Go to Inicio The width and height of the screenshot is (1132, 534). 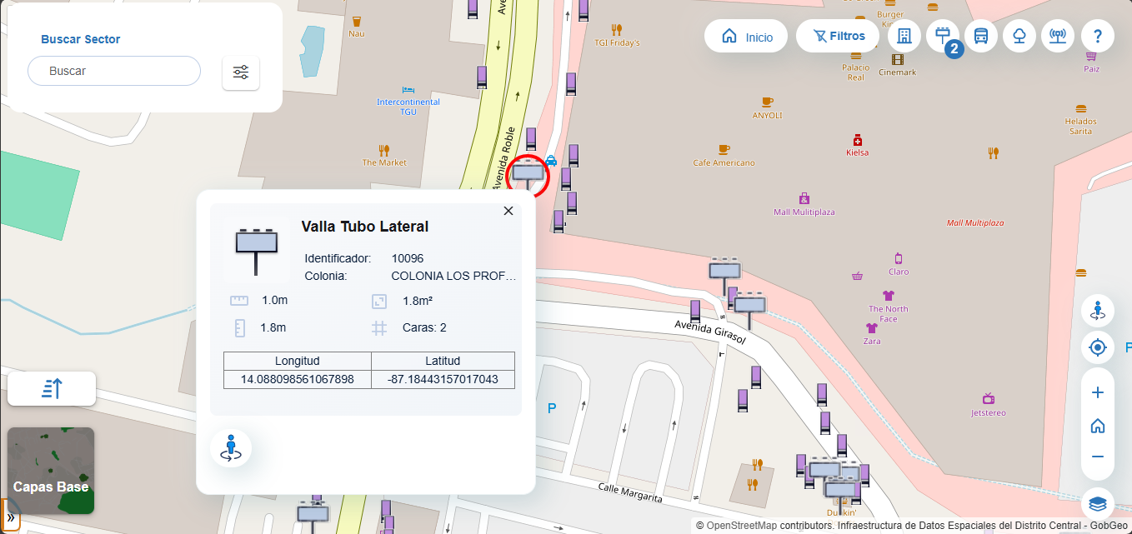[x=746, y=37]
